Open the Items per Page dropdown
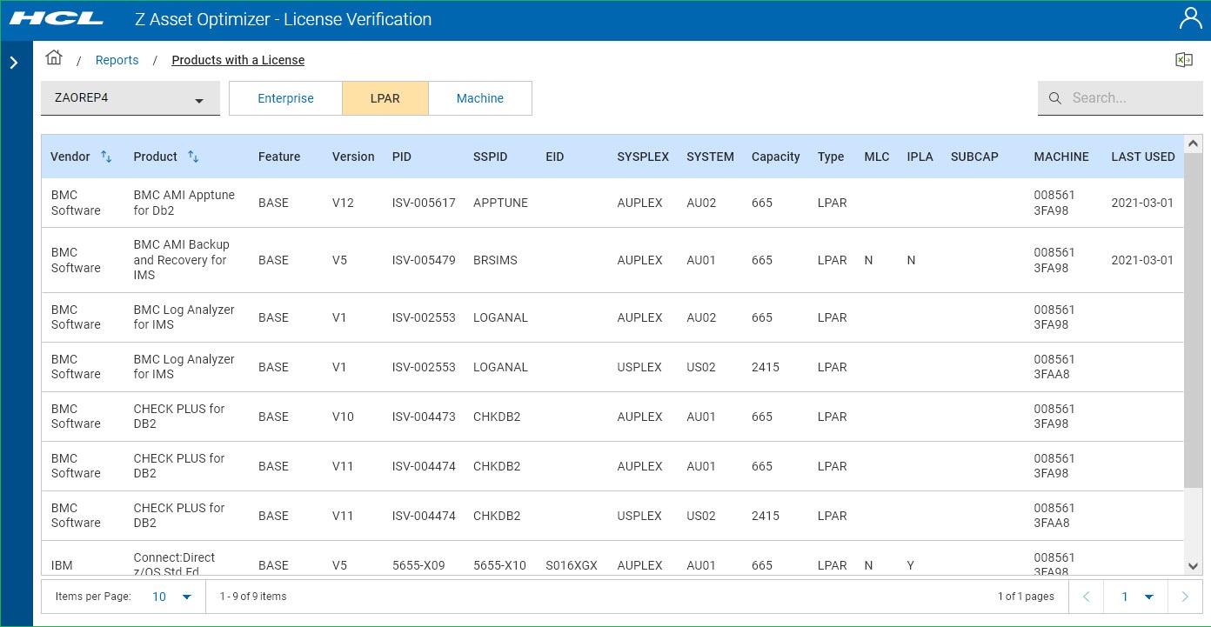Image resolution: width=1211 pixels, height=627 pixels. tap(172, 597)
